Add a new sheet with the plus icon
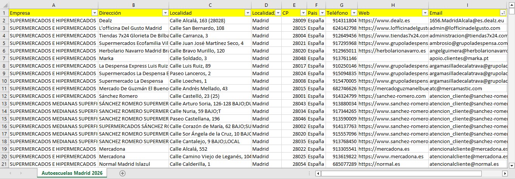Image resolution: width=515 pixels, height=179 pixels. [122, 173]
